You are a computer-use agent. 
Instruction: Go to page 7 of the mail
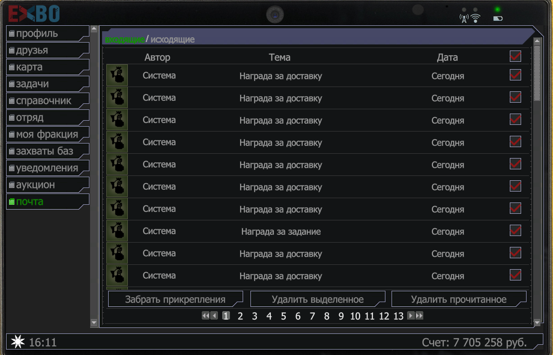[x=312, y=316]
